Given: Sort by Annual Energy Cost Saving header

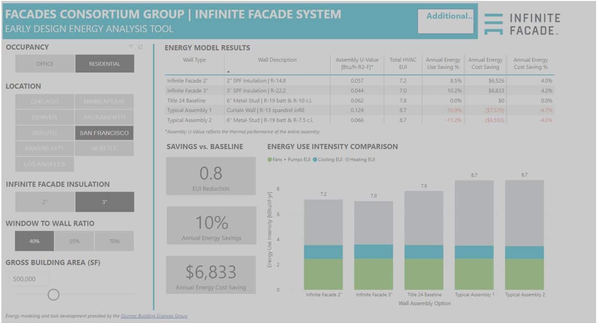Looking at the screenshot, I should coord(485,64).
